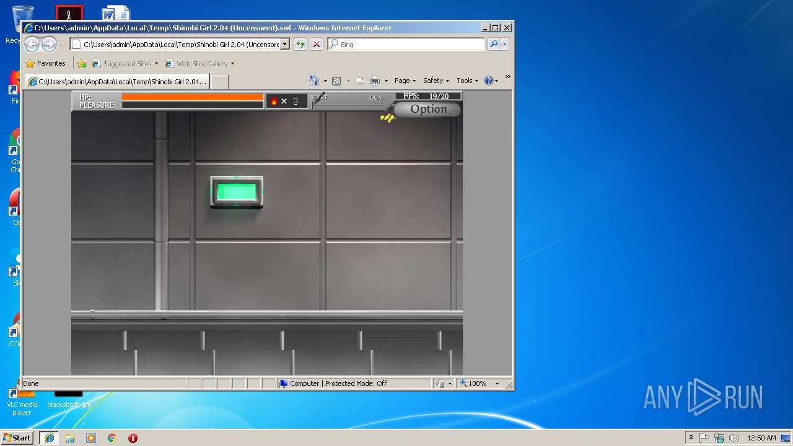793x446 pixels.
Task: Open a new blank tab
Action: click(x=220, y=81)
